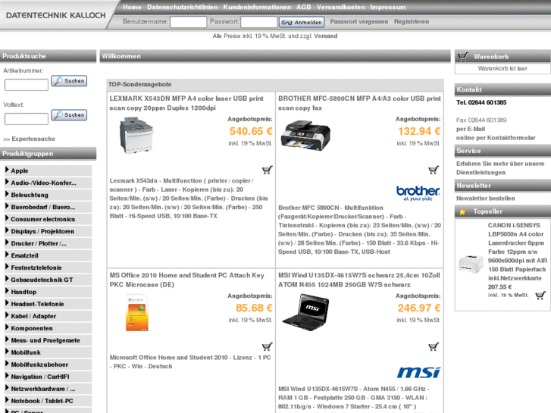
Task: Click the Warenkorb shopping cart icon
Action: 463,57
